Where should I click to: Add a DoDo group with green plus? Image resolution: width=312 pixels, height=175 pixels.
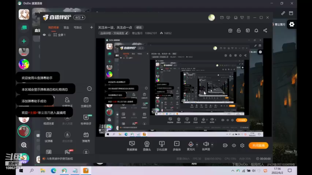pyautogui.click(x=24, y=41)
